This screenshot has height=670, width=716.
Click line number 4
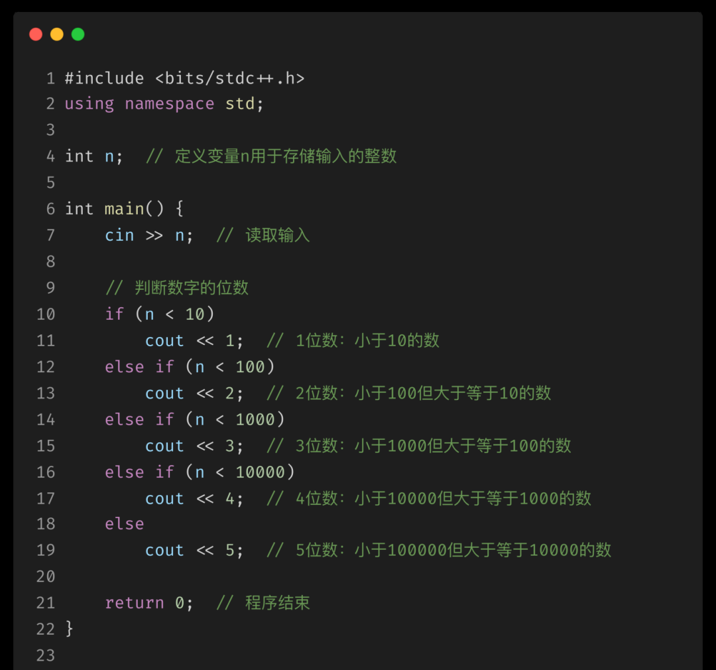[x=50, y=157]
